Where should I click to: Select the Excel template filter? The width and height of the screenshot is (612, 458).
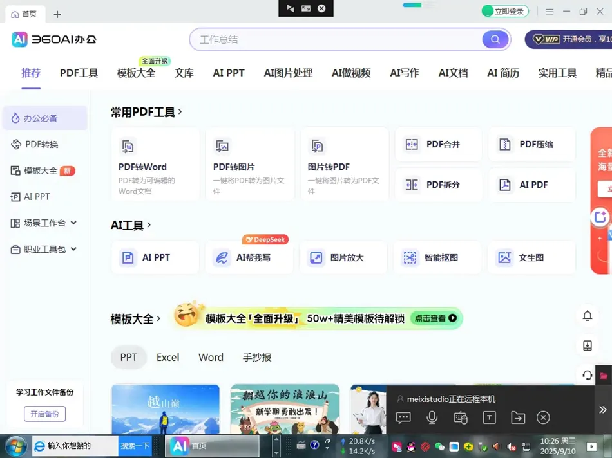[x=168, y=357]
